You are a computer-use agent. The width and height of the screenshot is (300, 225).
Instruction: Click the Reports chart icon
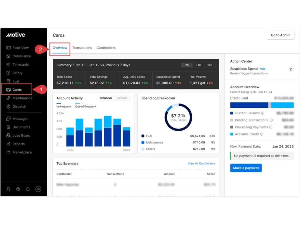8,144
